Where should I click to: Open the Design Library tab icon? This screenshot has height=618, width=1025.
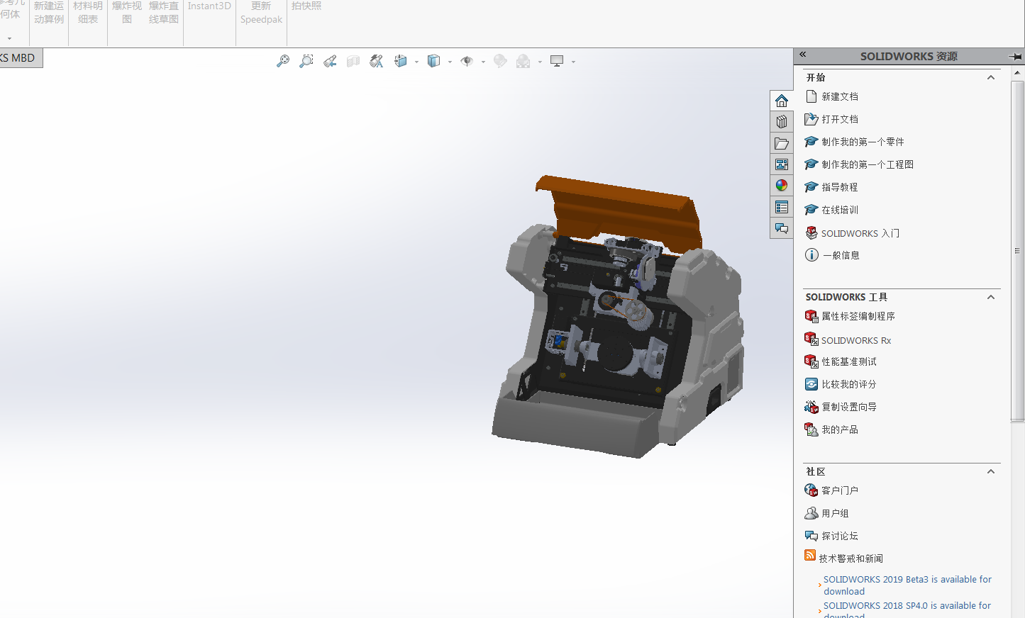(781, 122)
